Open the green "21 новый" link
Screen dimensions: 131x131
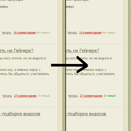coord(110,96)
